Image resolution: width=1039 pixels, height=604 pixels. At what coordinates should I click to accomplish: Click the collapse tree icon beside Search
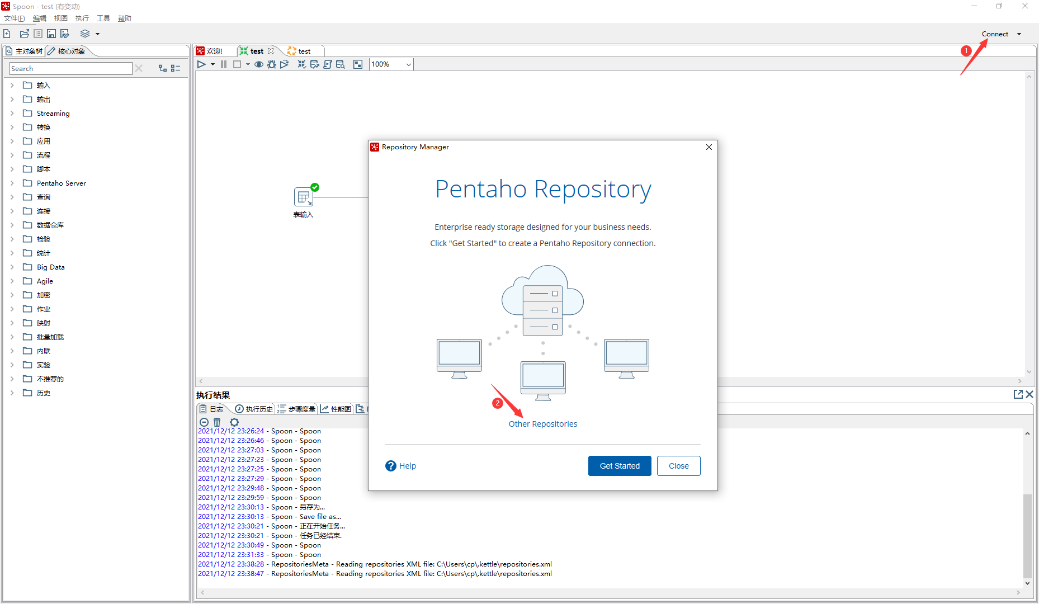(x=176, y=68)
